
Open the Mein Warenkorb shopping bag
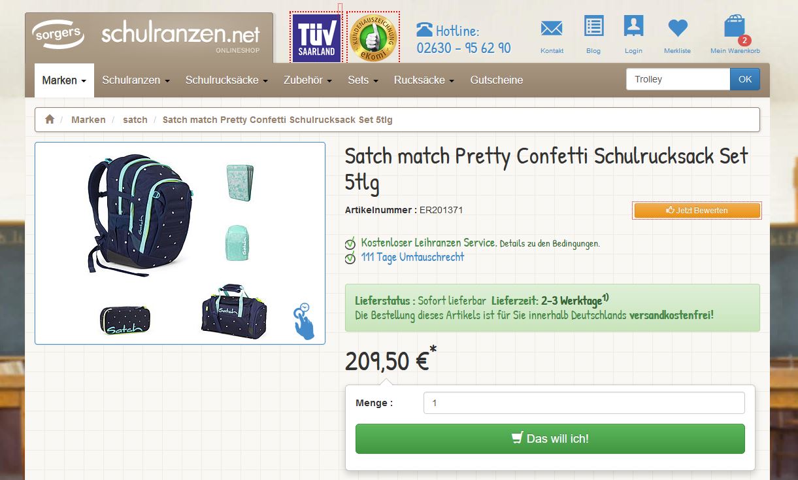[x=735, y=27]
